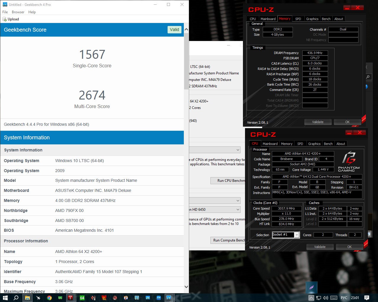Open the Help menu in Geekbench

click(32, 12)
